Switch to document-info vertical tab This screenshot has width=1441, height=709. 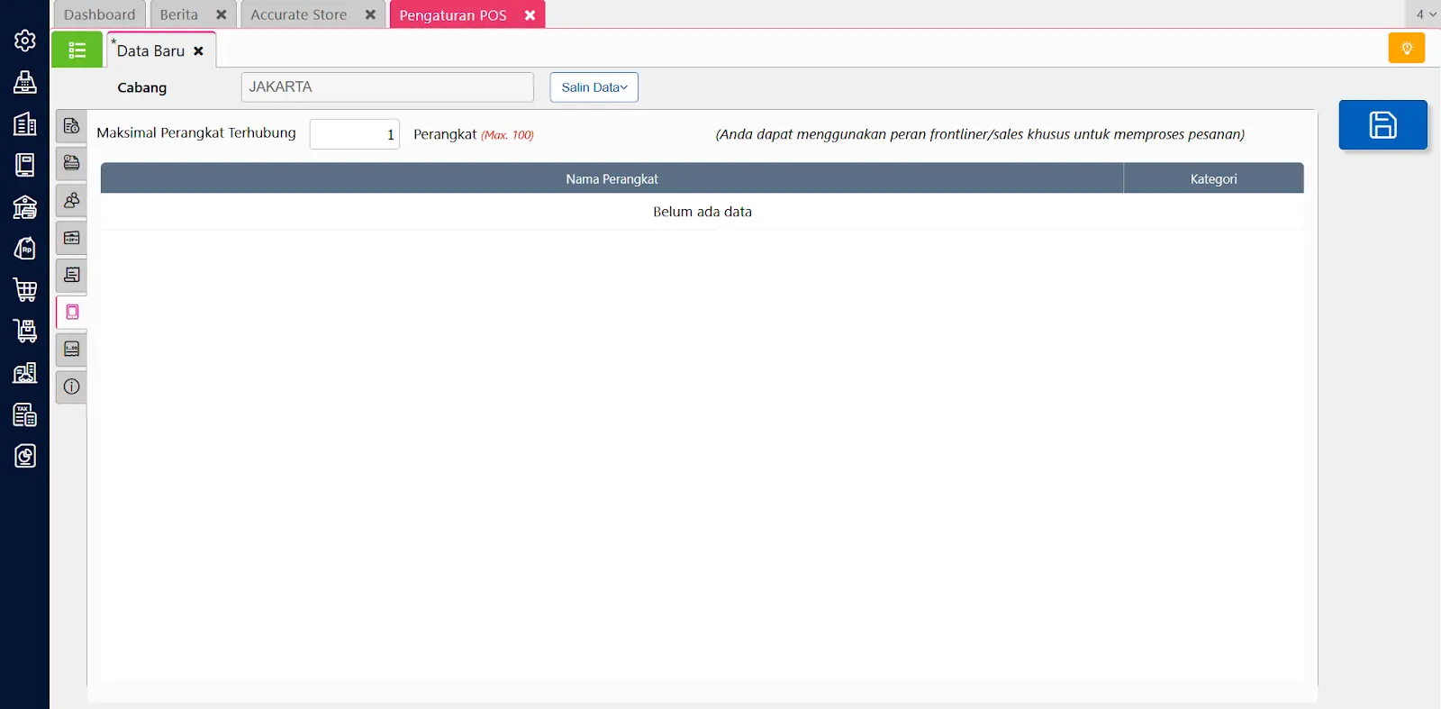click(72, 126)
